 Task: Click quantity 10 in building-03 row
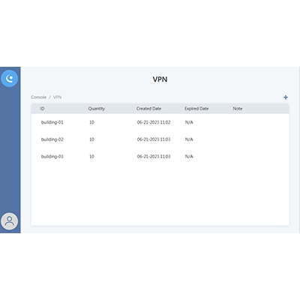click(91, 156)
